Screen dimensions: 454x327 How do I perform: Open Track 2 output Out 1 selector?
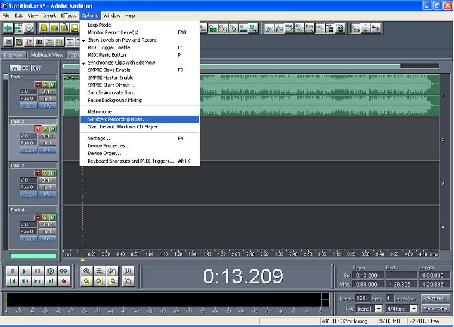(x=47, y=136)
